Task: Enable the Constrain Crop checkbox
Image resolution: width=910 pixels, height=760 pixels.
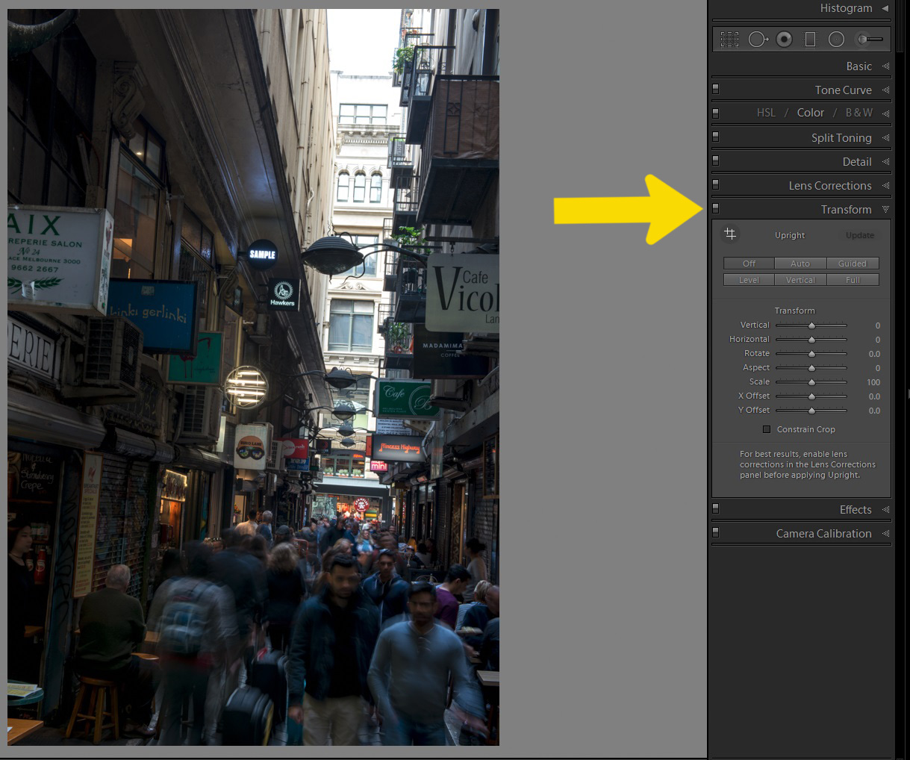Action: 766,429
